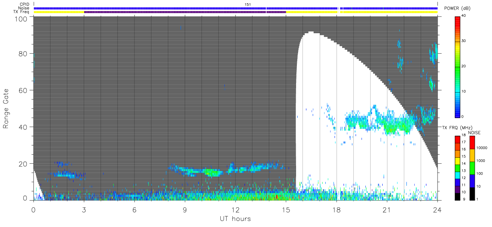
Task: Click the black 9 MHz swatch in TX FRQ legend
Action: pyautogui.click(x=458, y=196)
